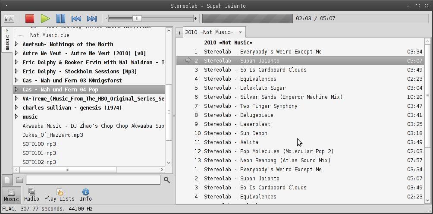Expand the Ametsub- Nothings of the North folder
The height and width of the screenshot is (214, 433).
(x=16, y=44)
